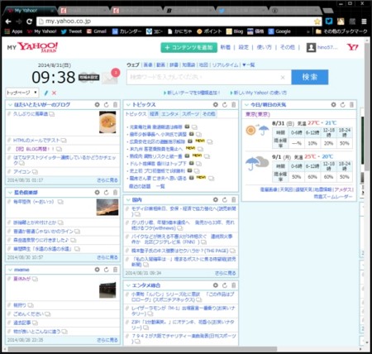Image resolution: width=372 pixels, height=354 pixels.
Task: Bookmark page with the star icon
Action: coord(317,22)
